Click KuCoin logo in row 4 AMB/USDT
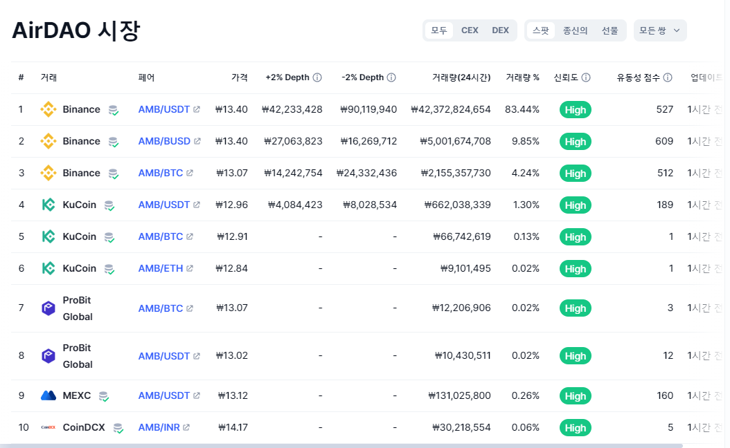This screenshot has width=730, height=448. point(48,205)
